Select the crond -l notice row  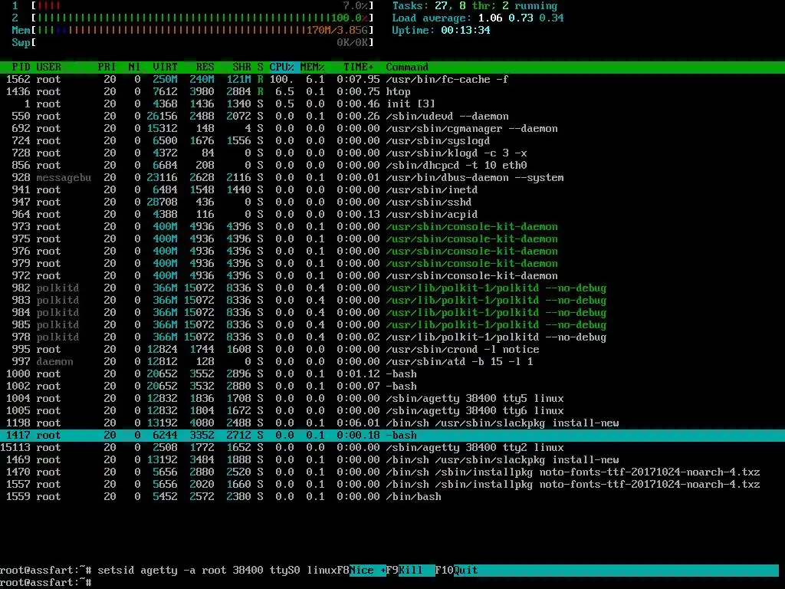click(392, 349)
